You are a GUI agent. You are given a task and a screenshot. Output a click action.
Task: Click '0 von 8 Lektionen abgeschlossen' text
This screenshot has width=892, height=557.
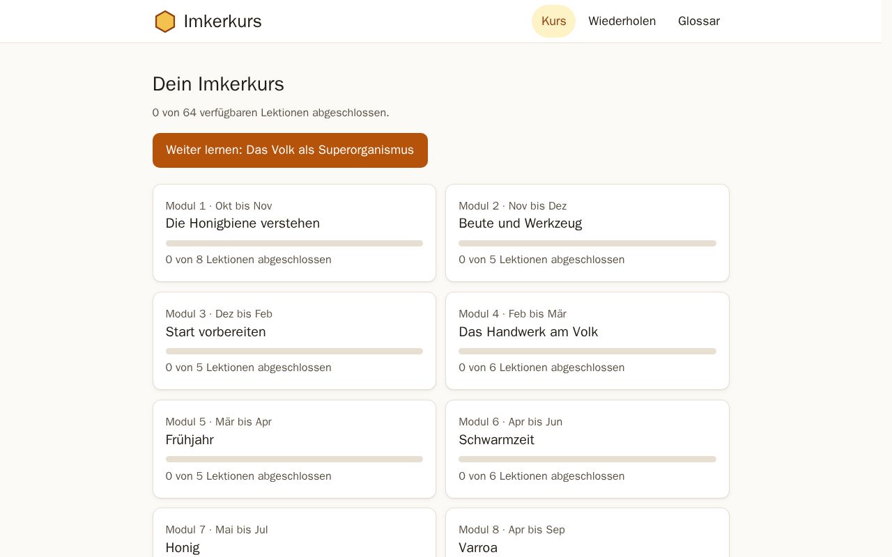249,260
